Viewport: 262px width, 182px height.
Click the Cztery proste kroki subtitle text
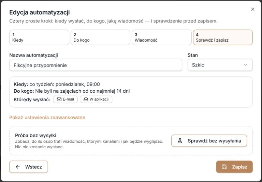pos(114,21)
